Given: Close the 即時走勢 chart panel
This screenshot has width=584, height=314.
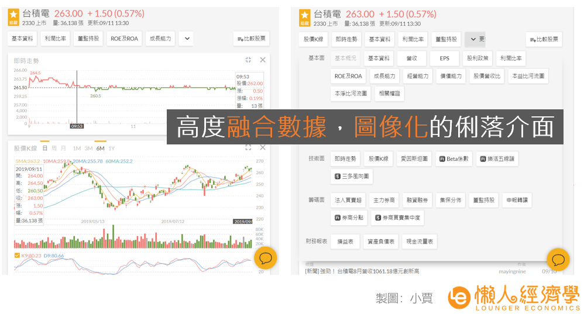Looking at the screenshot, I should click(x=263, y=60).
